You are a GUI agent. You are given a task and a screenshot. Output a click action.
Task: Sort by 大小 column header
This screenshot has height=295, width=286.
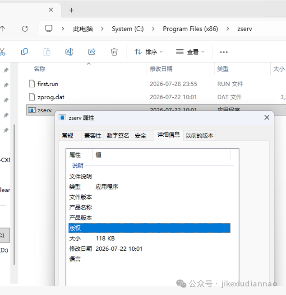[279, 69]
